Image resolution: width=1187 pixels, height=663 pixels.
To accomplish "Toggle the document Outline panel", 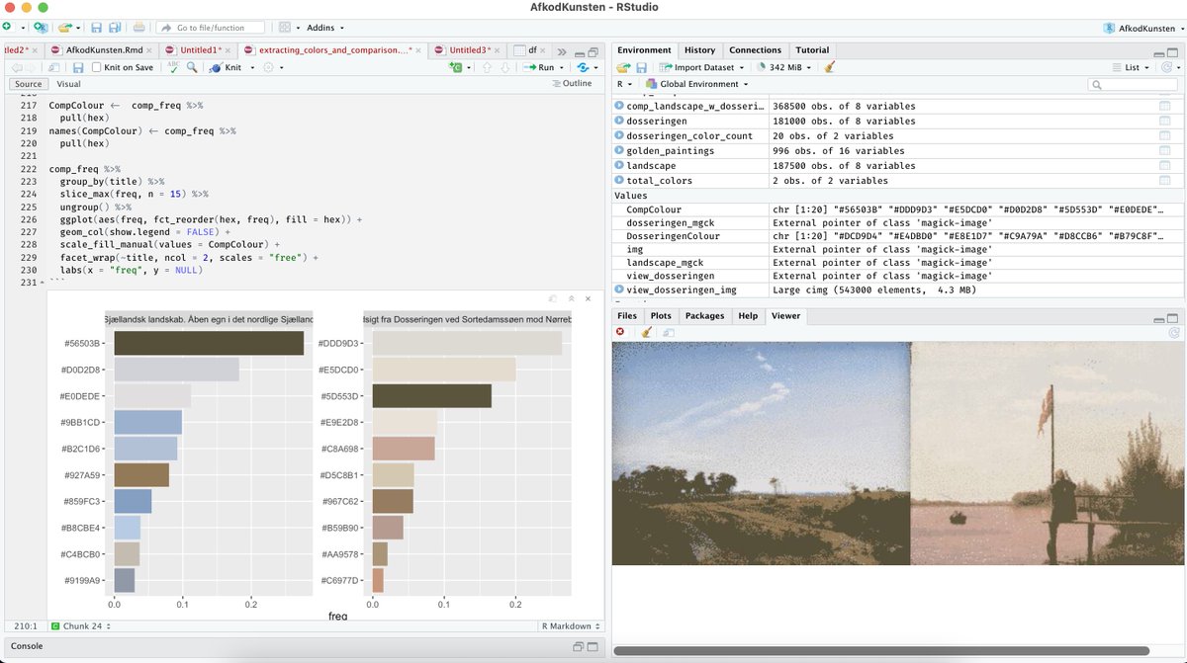I will pyautogui.click(x=571, y=84).
